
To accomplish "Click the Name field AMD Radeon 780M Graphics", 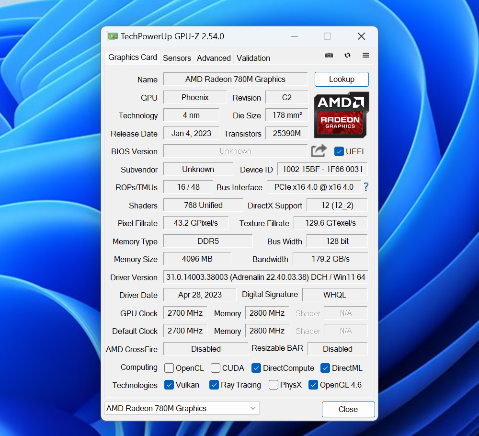I will [235, 79].
